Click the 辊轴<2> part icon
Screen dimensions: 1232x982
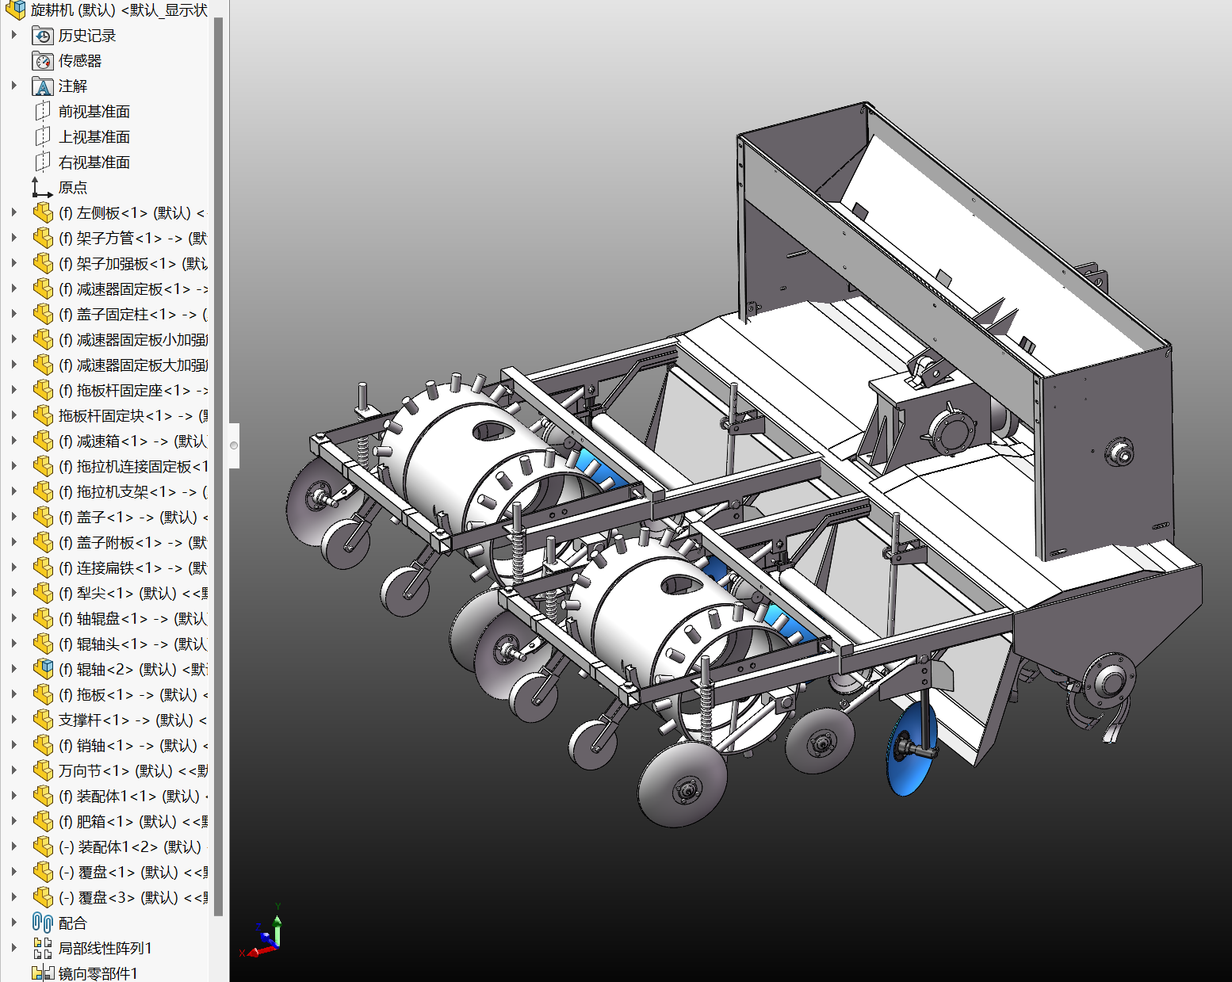tap(43, 670)
